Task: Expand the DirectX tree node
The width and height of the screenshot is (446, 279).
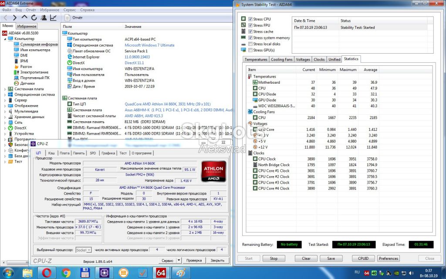Action: [x=5, y=128]
